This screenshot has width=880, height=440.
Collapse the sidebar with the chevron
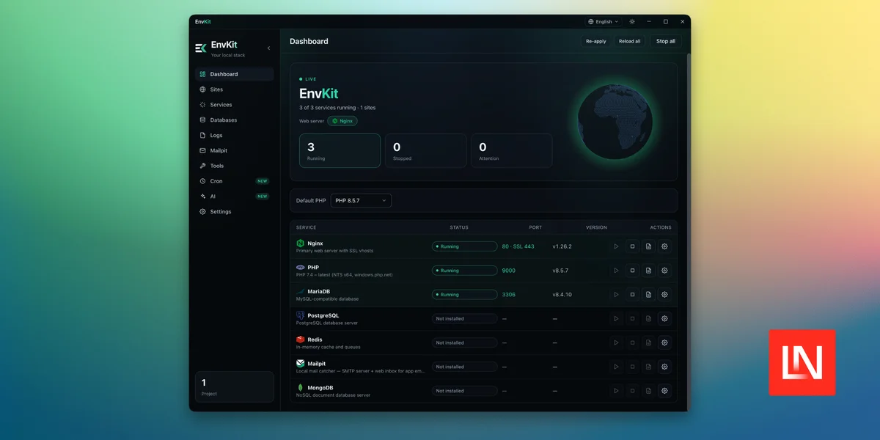tap(268, 48)
